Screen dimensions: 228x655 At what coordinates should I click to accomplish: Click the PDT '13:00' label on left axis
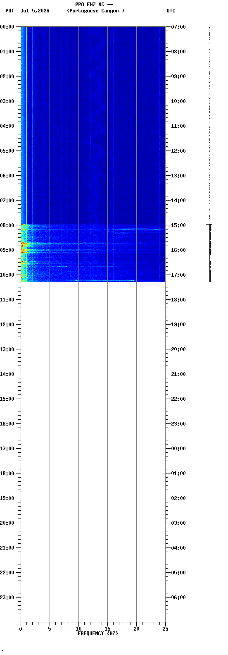tap(7, 349)
